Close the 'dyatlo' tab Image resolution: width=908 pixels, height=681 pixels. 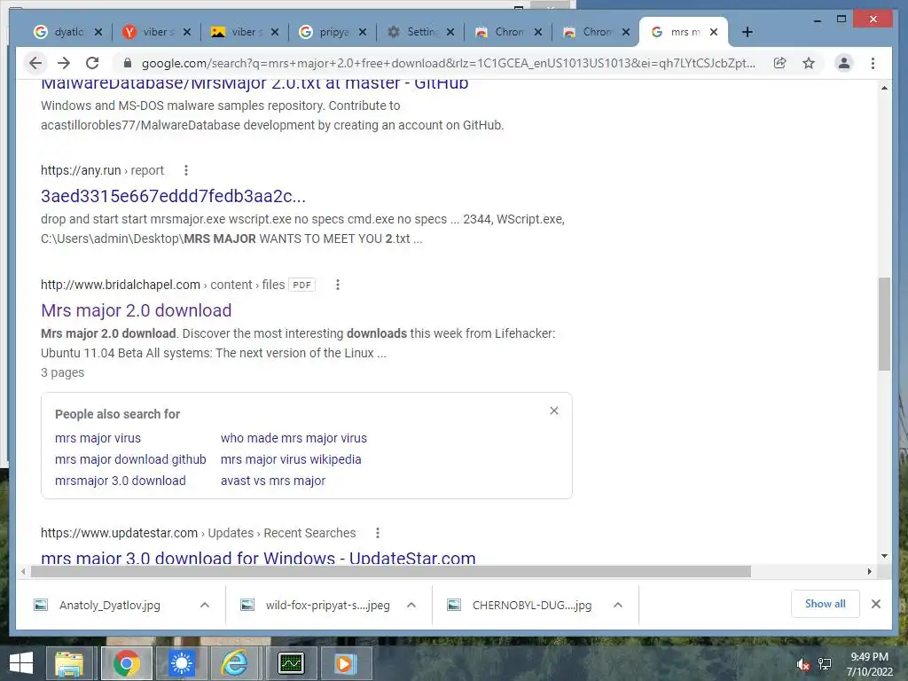[x=98, y=32]
